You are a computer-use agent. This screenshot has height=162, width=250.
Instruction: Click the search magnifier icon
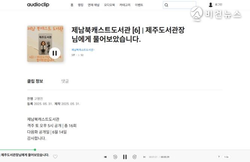[x=166, y=5]
